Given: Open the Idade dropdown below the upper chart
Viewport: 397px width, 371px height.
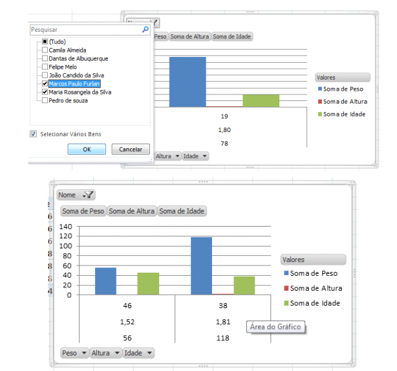Looking at the screenshot, I should tap(205, 156).
